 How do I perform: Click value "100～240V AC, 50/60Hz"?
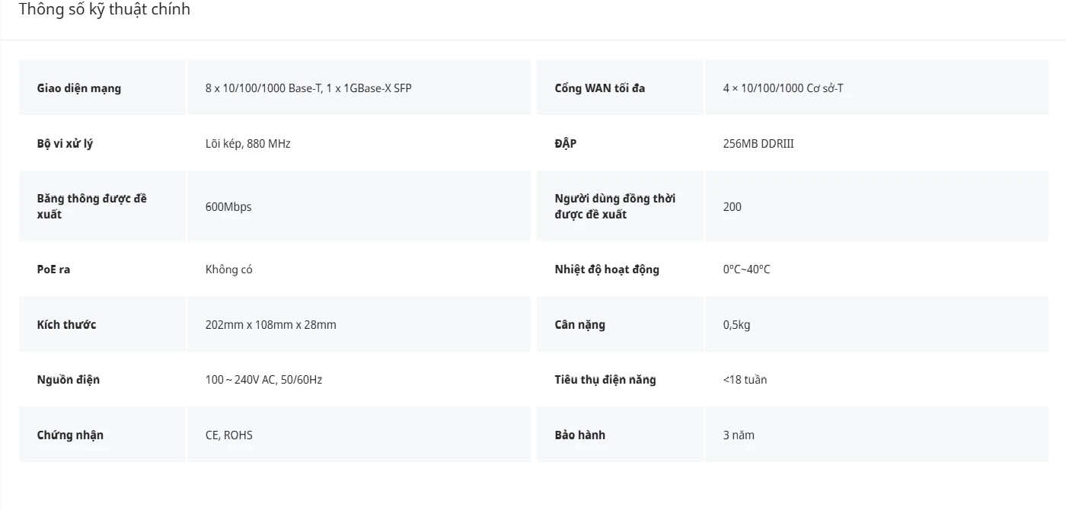[263, 380]
